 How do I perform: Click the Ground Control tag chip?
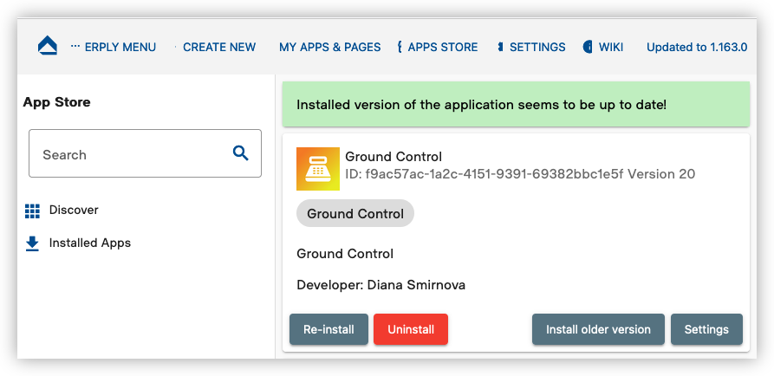point(355,214)
